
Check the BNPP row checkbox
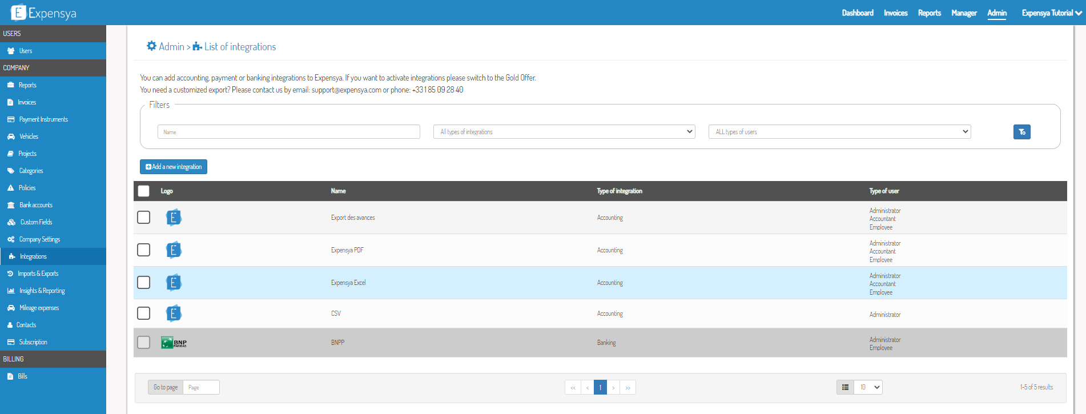[x=144, y=343]
